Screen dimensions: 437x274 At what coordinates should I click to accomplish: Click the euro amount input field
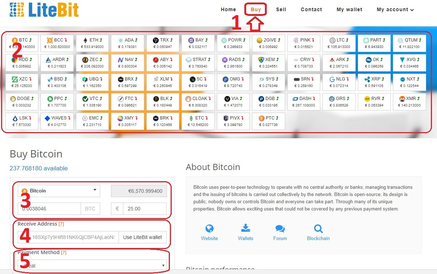[x=145, y=209]
